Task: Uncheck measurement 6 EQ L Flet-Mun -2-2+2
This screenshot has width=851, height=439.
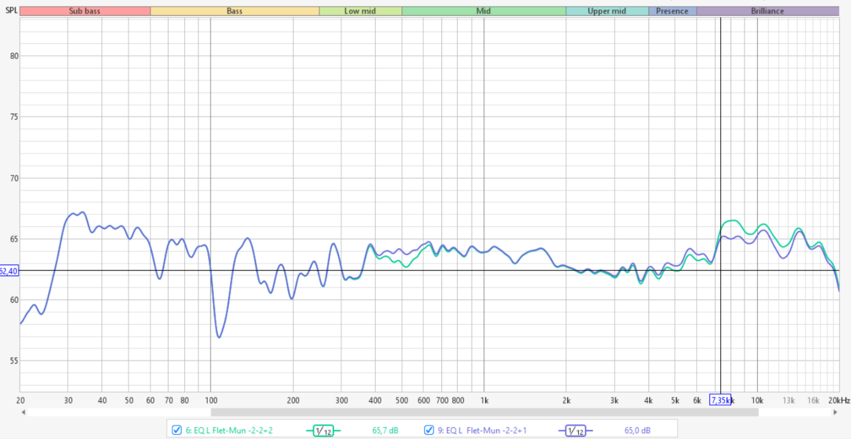Action: (x=177, y=430)
